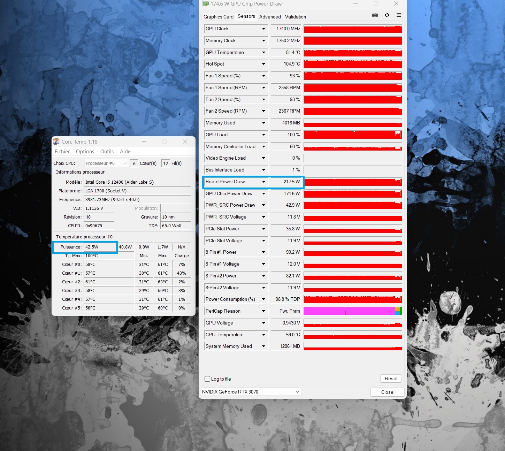This screenshot has height=451, width=505.
Task: Open the Fichier menu in Core Temp
Action: tap(62, 152)
